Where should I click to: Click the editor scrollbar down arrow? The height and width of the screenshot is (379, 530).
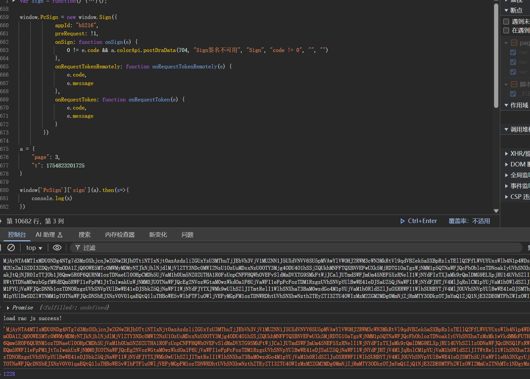(x=496, y=211)
